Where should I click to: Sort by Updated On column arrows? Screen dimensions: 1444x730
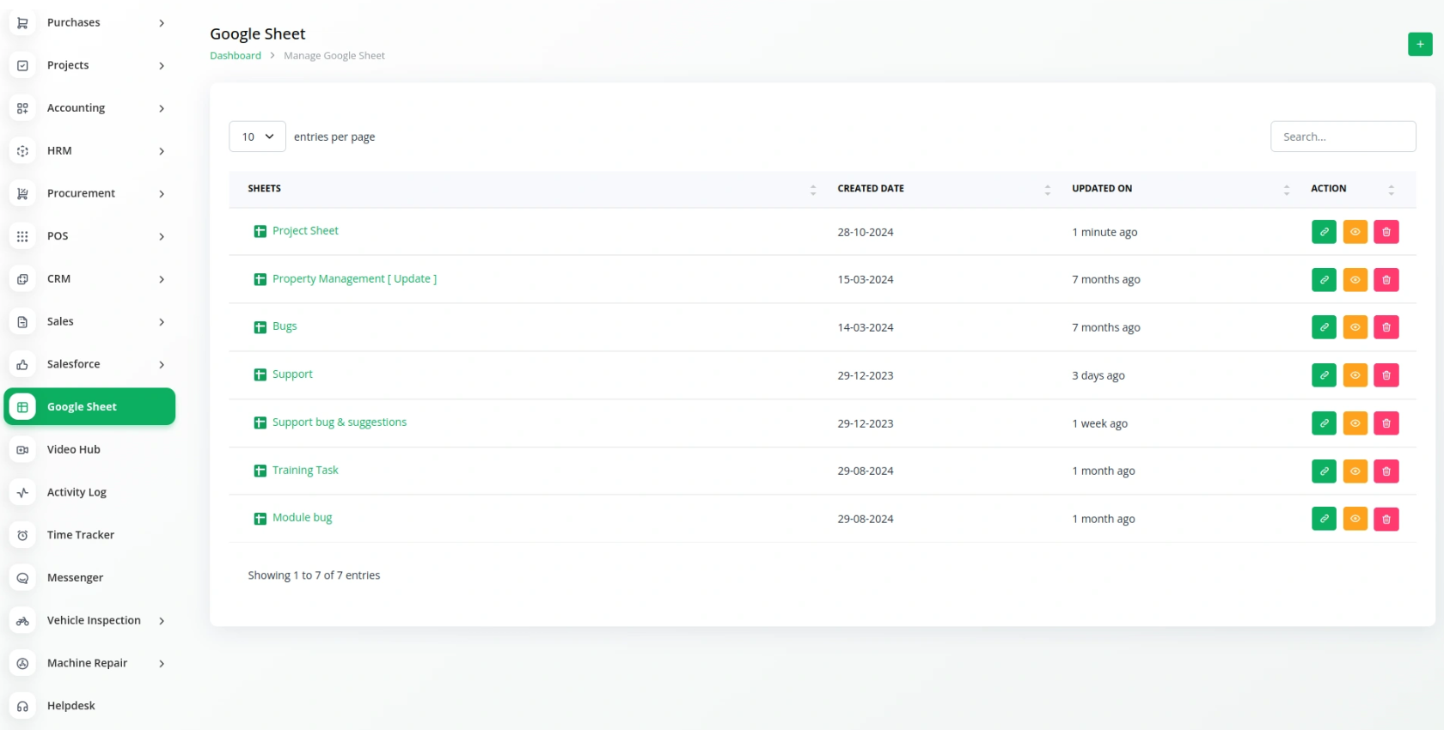(x=1286, y=190)
